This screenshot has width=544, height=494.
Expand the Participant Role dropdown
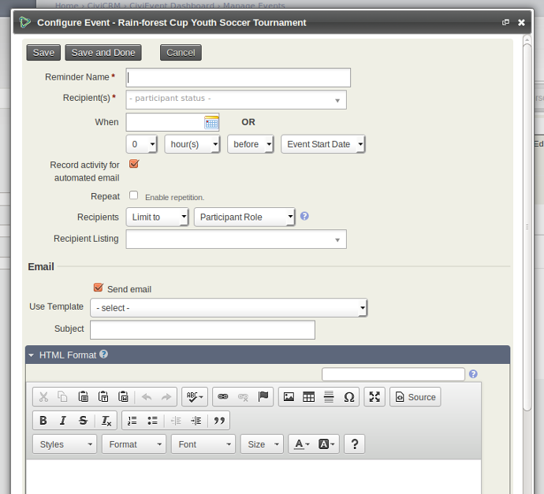[x=244, y=217]
